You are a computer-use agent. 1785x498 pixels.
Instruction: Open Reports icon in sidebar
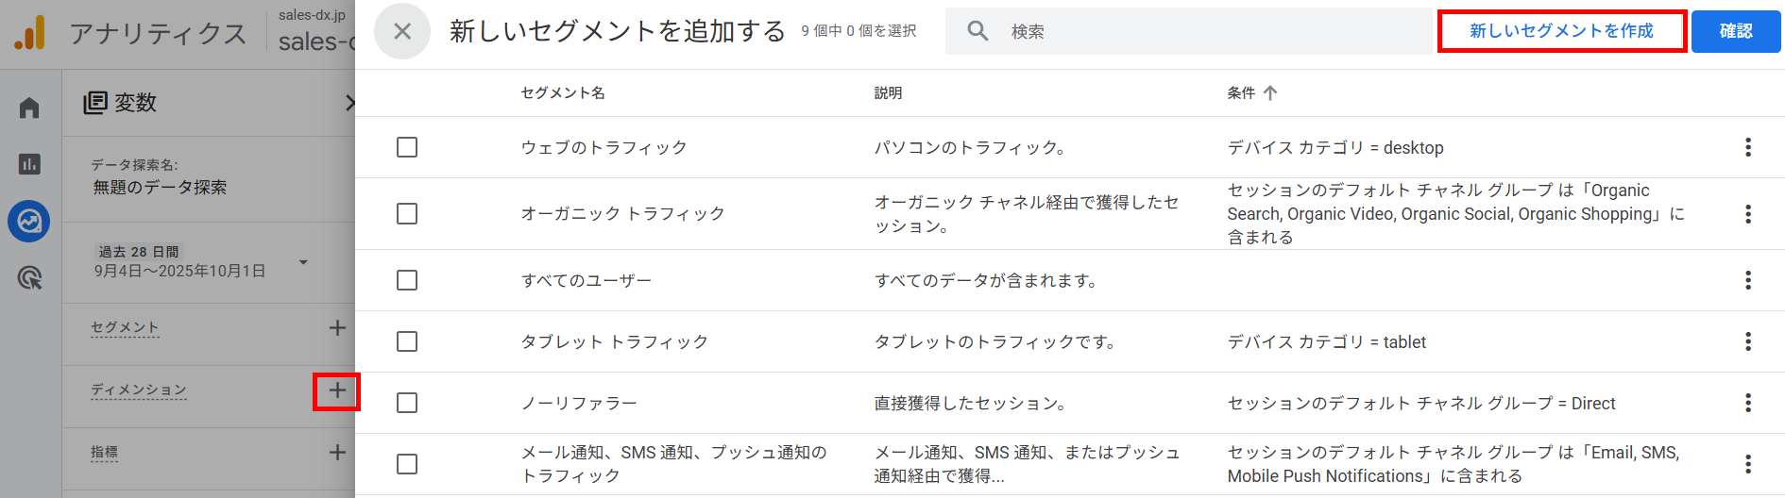pos(29,164)
